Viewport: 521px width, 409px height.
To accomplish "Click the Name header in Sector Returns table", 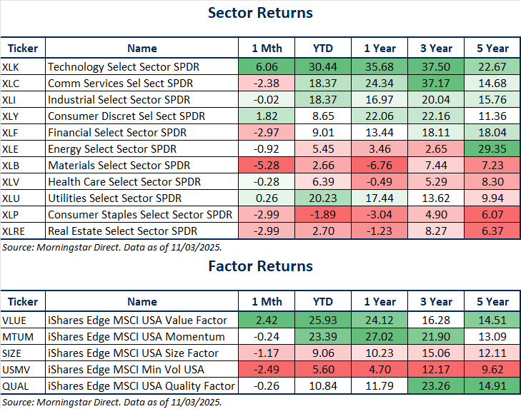I will tap(142, 49).
